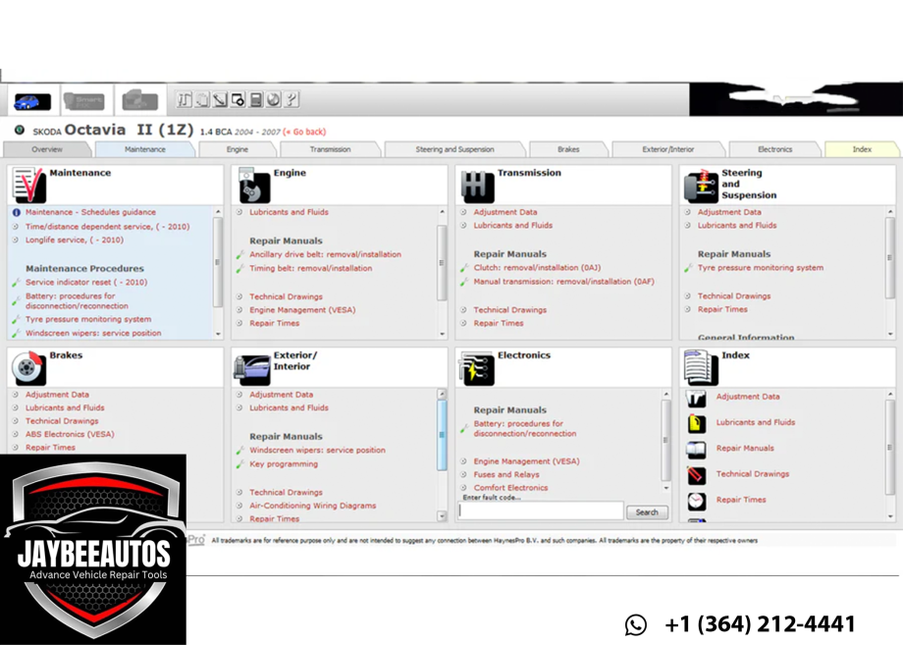903x645 pixels.
Task: Open the blue car vehicle selection icon
Action: click(32, 101)
